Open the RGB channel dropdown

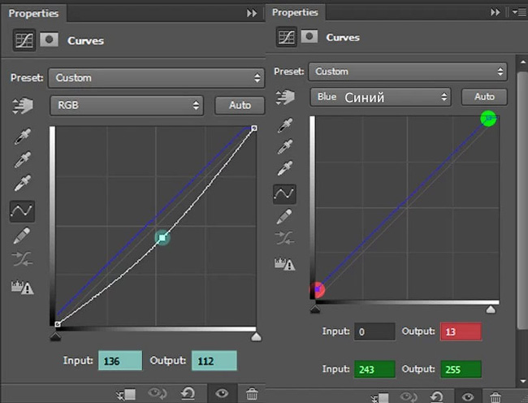click(x=127, y=106)
